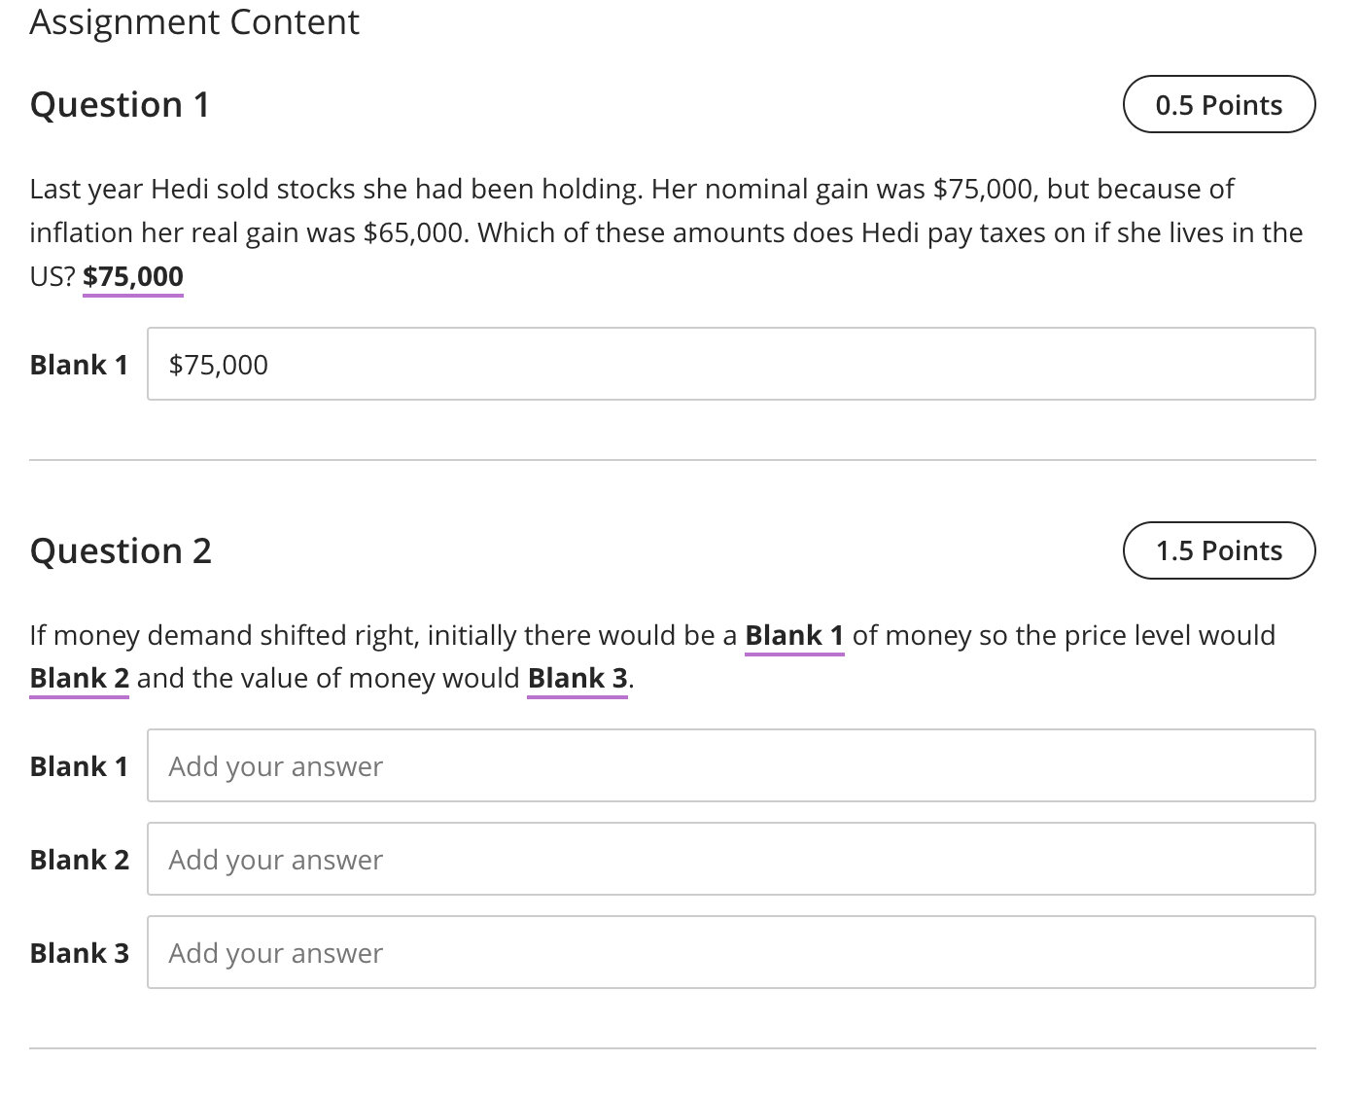Click the 1.5 Points badge
Viewport: 1363px width, 1097px height.
point(1219,550)
